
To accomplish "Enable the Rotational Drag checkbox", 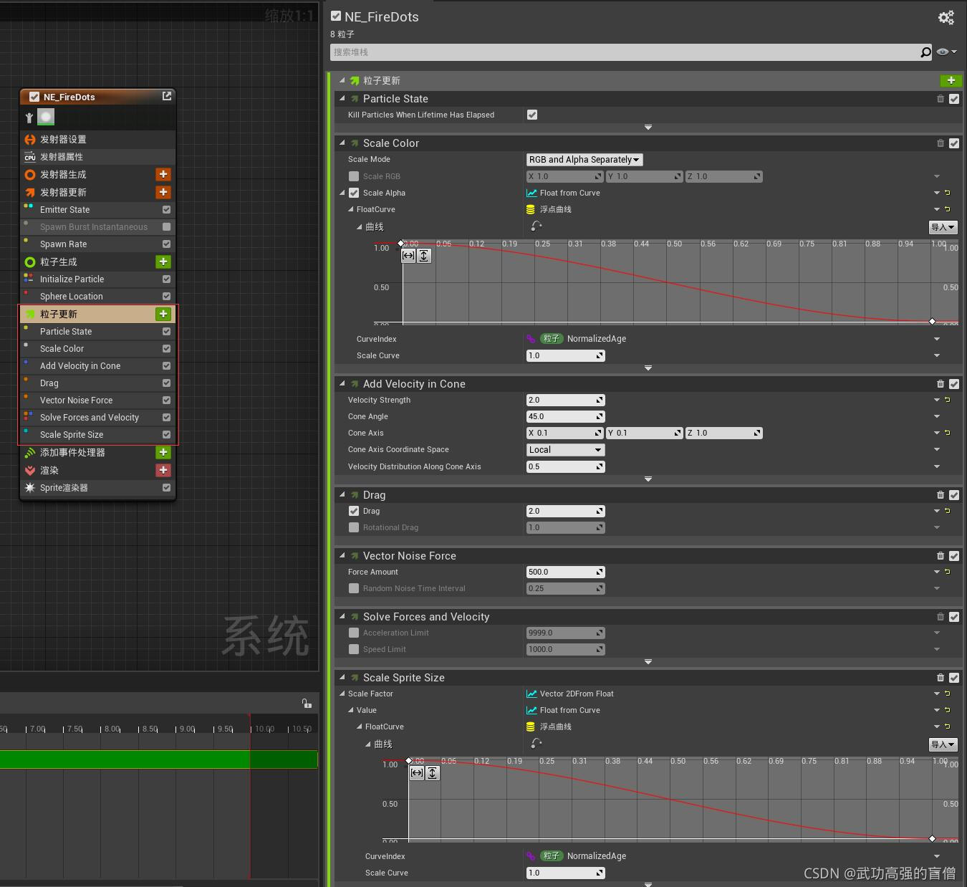I will 354,527.
